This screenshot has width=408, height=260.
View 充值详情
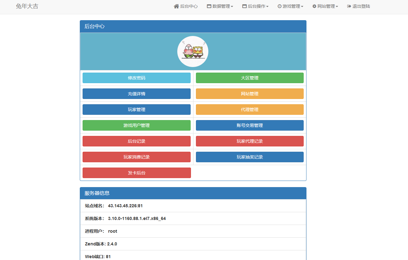[x=137, y=94]
